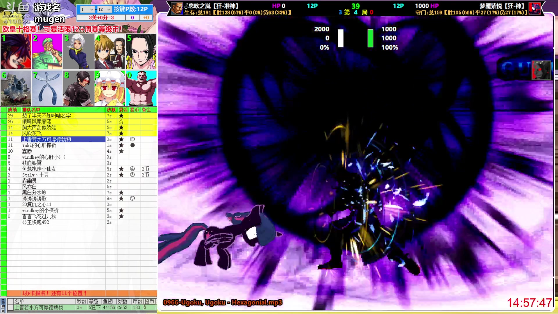Viewport: 558px width, 314px height.
Task: Click the orange 1办卡报名 signup banner
Action: [82, 293]
